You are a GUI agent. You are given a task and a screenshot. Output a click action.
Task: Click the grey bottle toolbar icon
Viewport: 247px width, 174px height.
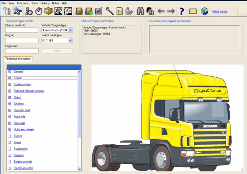click(129, 11)
